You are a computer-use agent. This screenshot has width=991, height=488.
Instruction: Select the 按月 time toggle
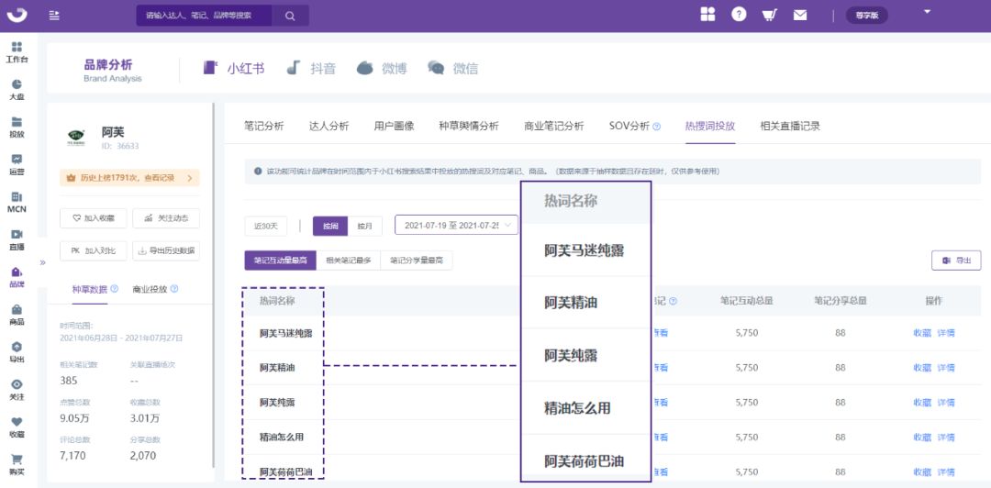(x=364, y=226)
